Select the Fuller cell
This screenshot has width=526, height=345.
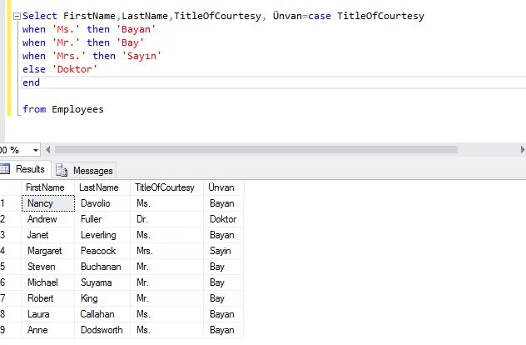102,219
